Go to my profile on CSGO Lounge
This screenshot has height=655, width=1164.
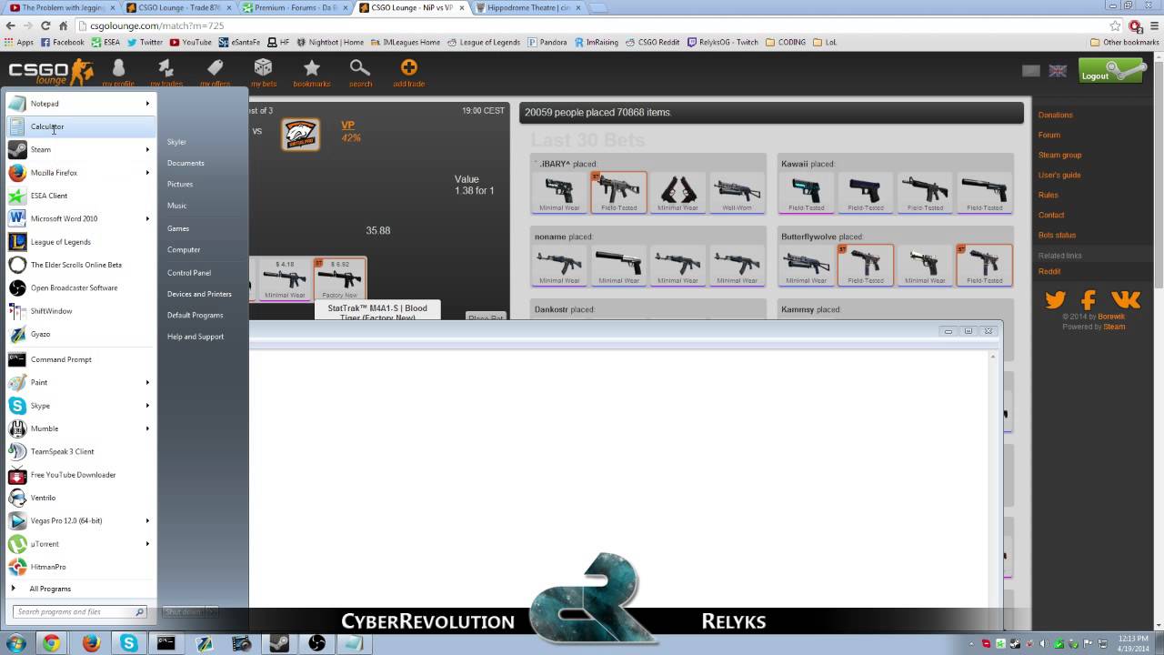(118, 72)
